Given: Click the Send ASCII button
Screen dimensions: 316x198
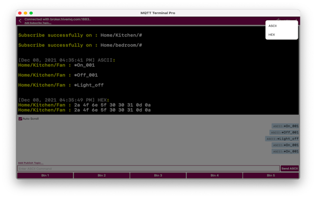Looking at the screenshot, I should pos(289,168).
